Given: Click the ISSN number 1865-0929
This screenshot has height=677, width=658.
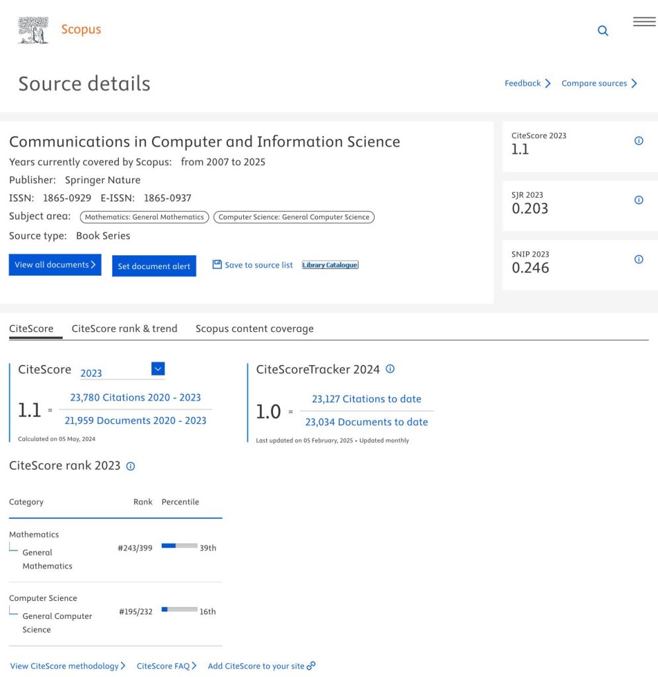Looking at the screenshot, I should point(67,198).
